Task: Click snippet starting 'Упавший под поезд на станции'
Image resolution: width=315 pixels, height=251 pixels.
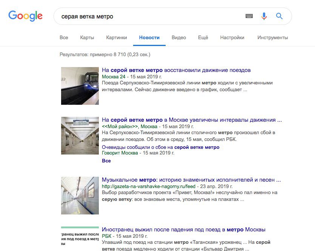Action: (x=186, y=245)
